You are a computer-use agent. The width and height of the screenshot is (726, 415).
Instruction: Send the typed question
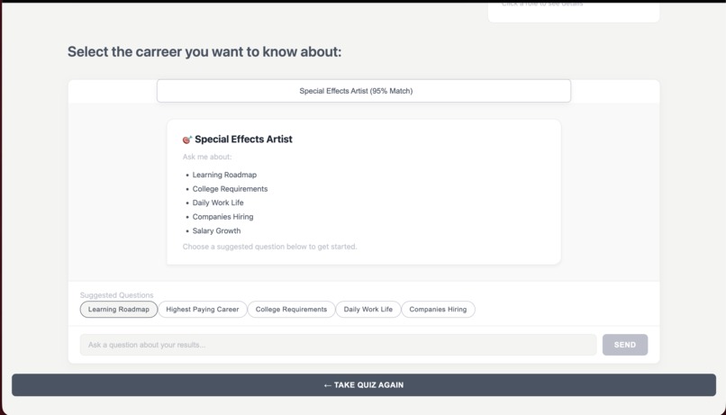pos(624,345)
